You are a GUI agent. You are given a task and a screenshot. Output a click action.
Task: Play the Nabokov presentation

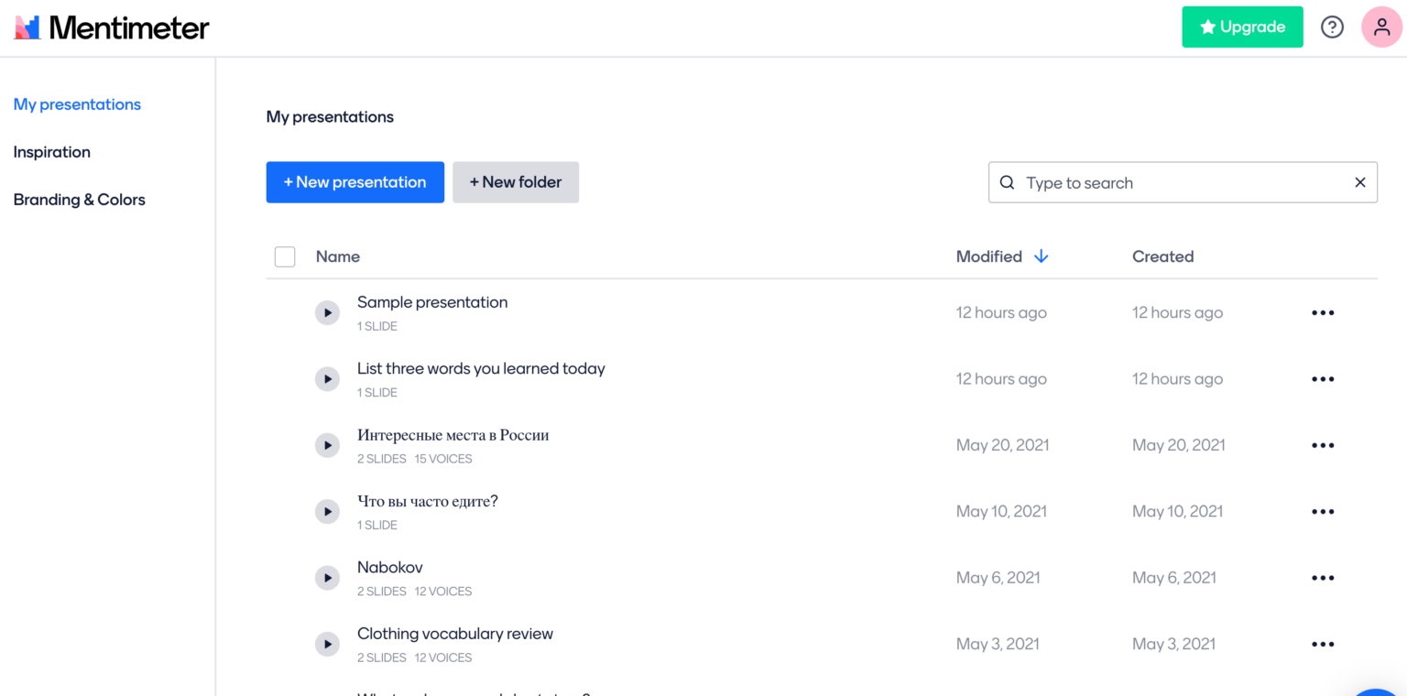(327, 577)
